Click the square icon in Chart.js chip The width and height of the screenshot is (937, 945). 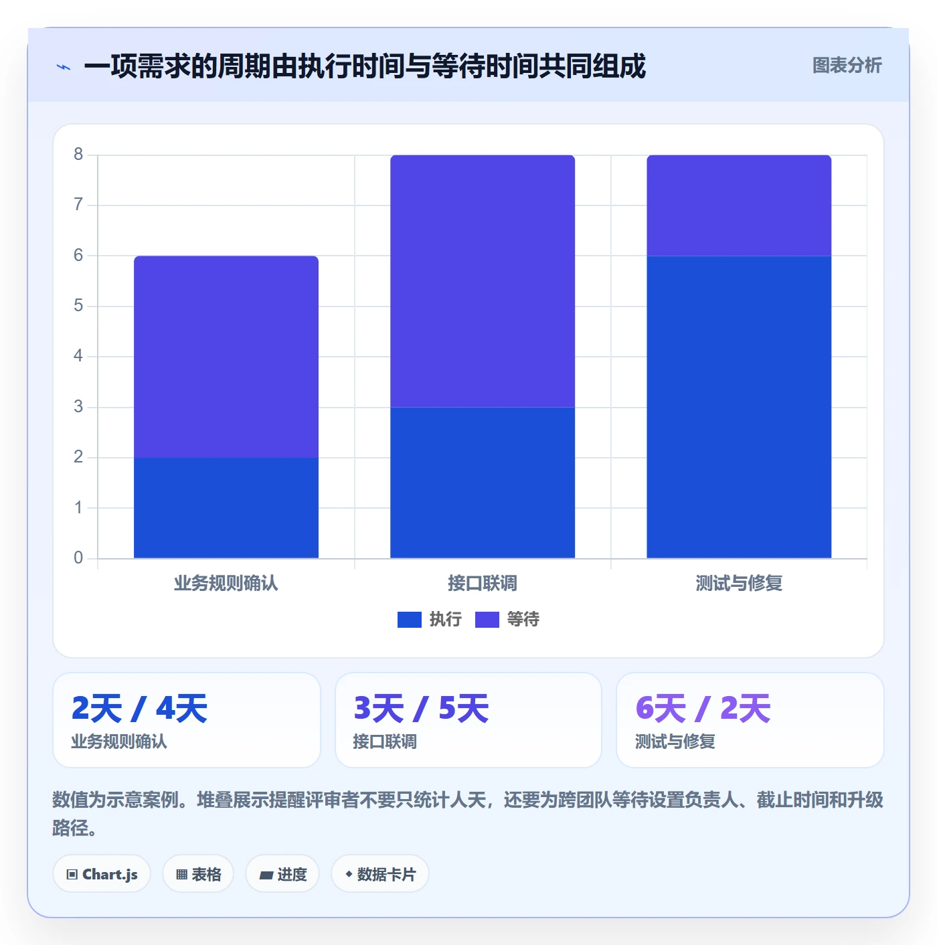click(x=72, y=875)
